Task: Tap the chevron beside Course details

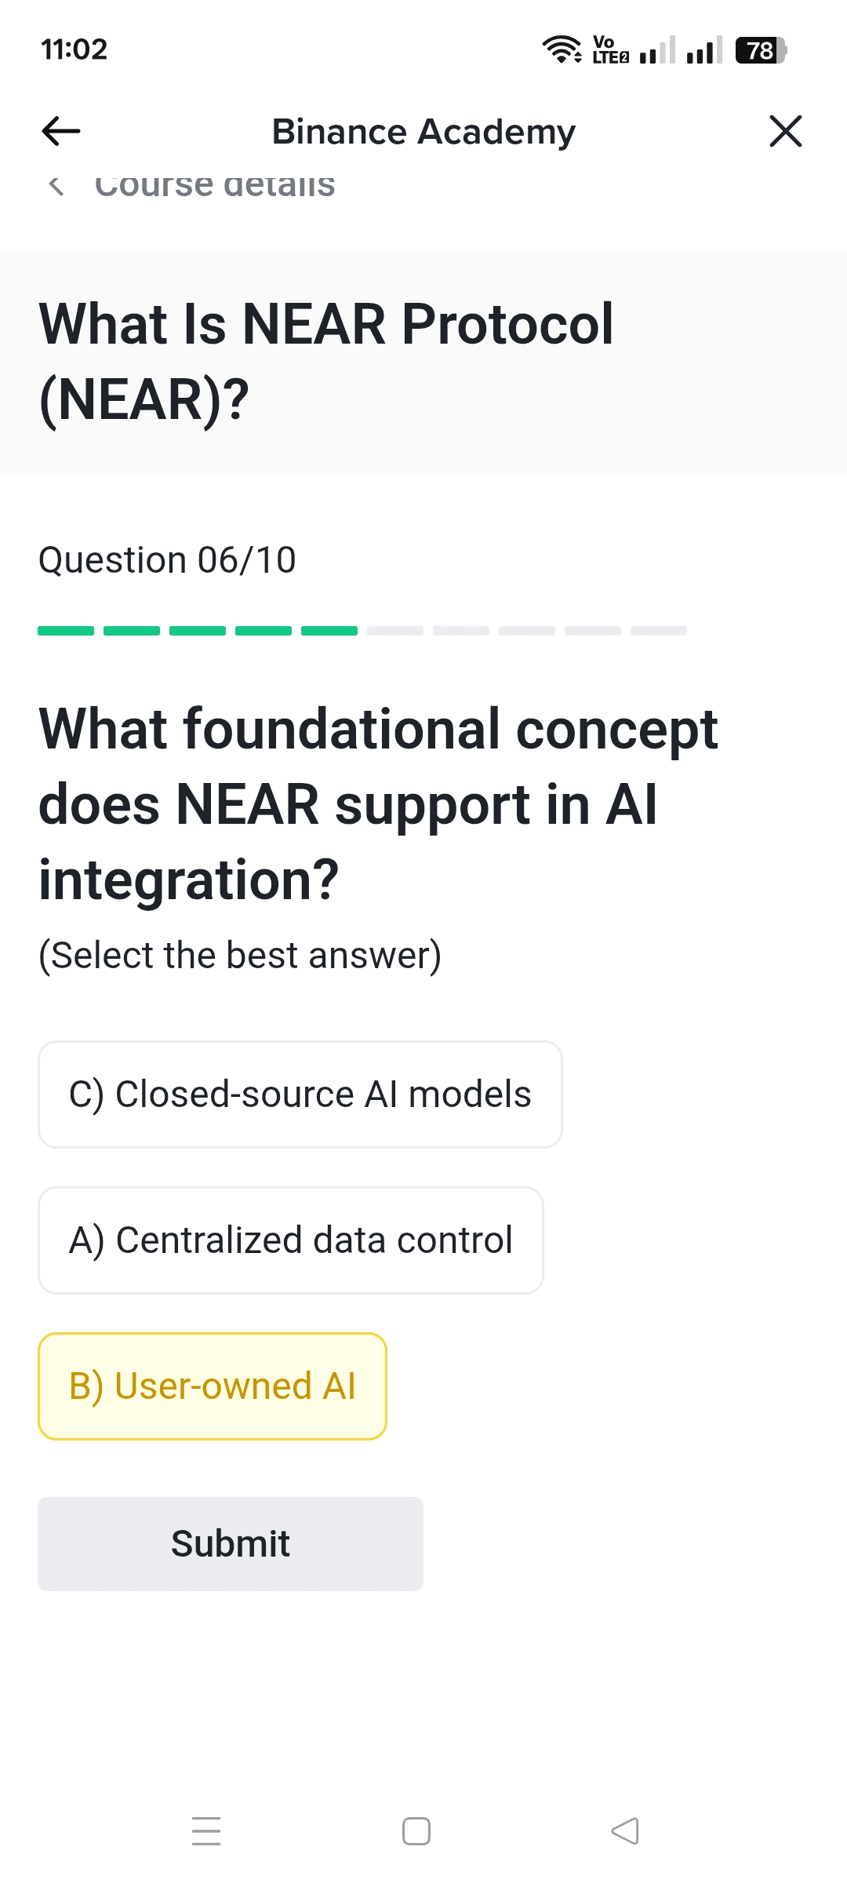Action: tap(56, 186)
